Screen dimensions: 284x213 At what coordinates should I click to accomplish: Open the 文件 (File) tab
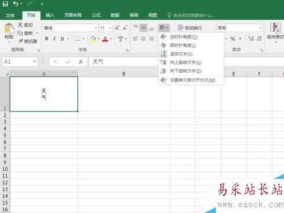pos(10,15)
